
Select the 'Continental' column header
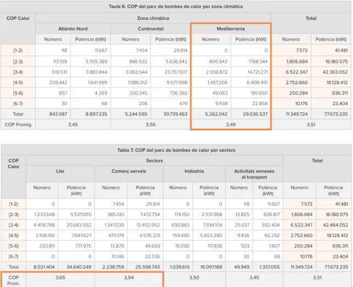click(150, 29)
